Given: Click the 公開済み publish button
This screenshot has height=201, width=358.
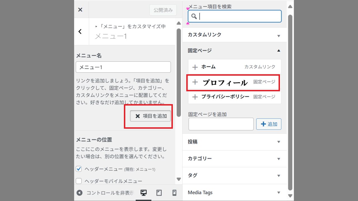Looking at the screenshot, I should (x=163, y=10).
